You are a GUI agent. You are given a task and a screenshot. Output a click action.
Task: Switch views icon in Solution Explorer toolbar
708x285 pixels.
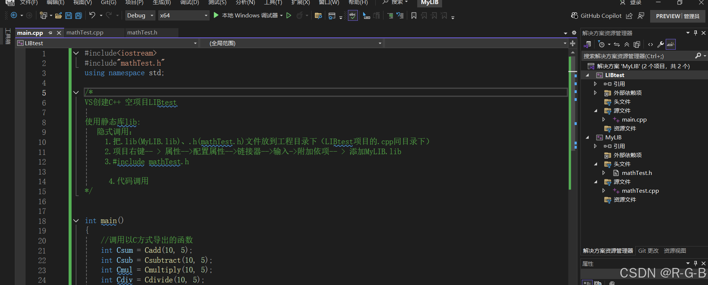[x=587, y=44]
